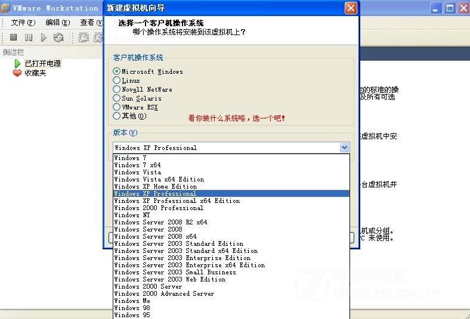Image resolution: width=470 pixels, height=319 pixels.
Task: Maximize the VMware Workstation window
Action: pos(450,8)
